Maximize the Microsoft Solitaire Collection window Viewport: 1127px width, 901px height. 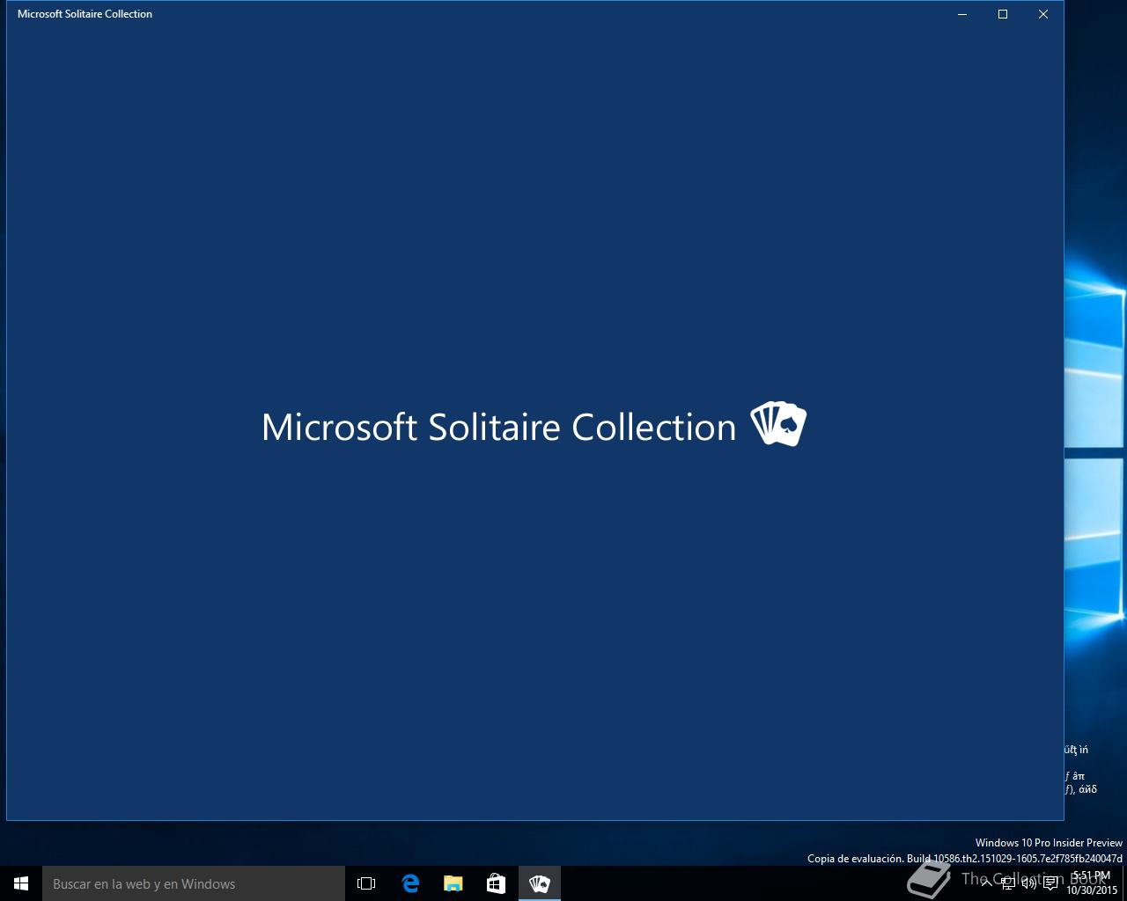(1003, 14)
